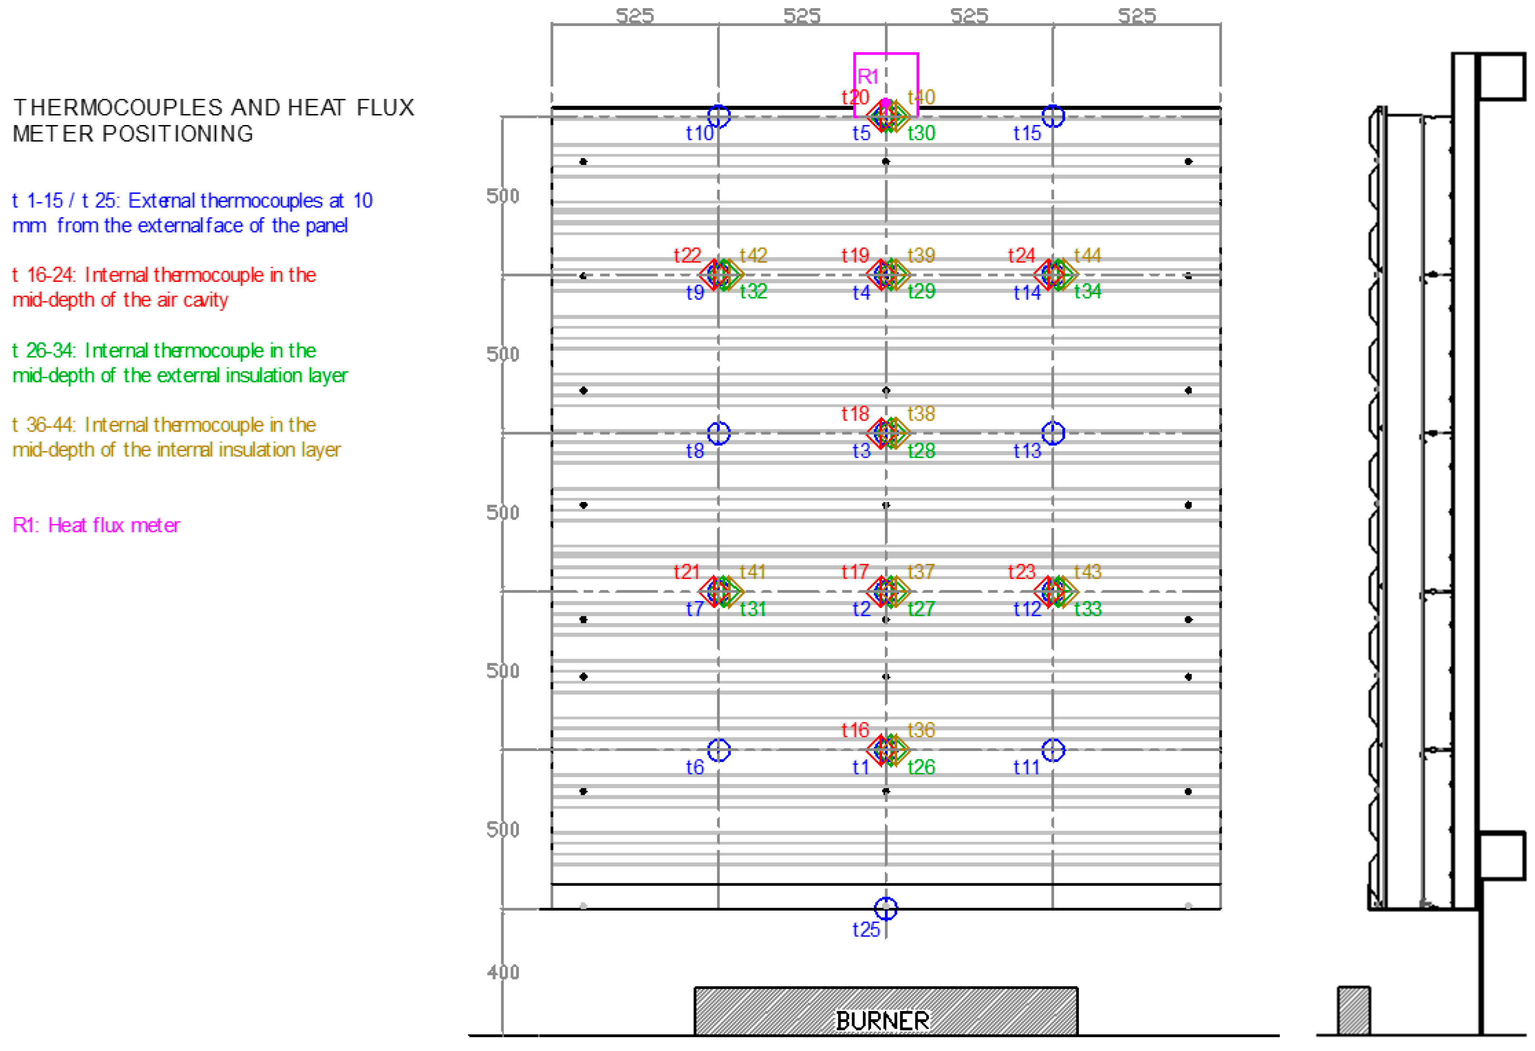The width and height of the screenshot is (1535, 1051).
Task: Click the blue t15 thermocouple circle marker
Action: 1053,116
